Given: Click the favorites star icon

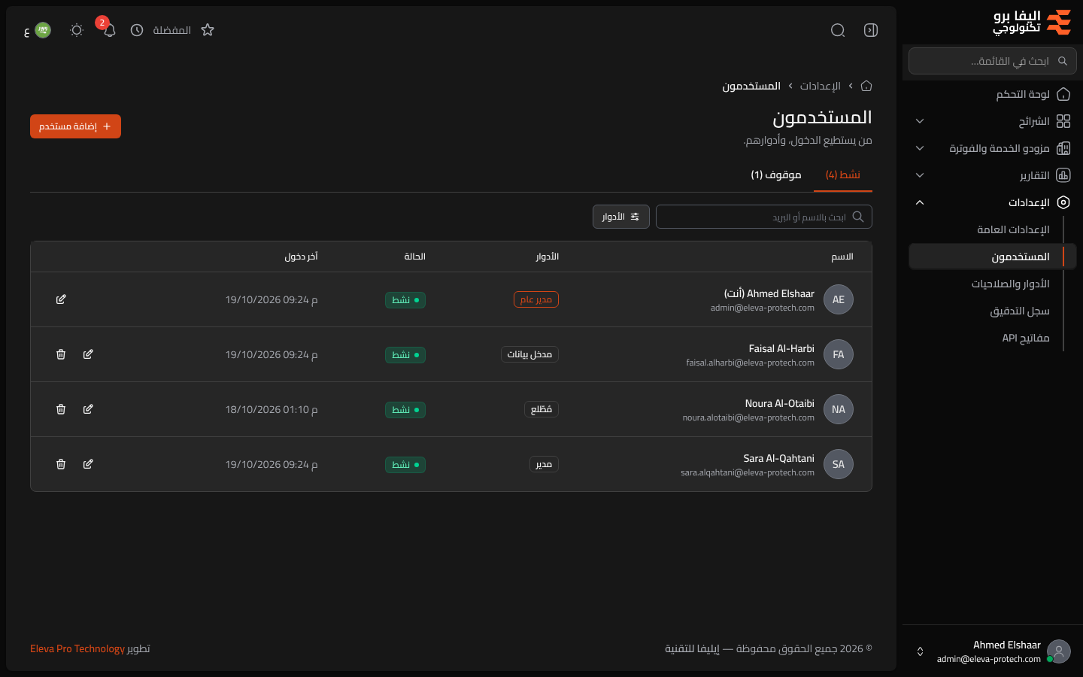Looking at the screenshot, I should pyautogui.click(x=208, y=30).
